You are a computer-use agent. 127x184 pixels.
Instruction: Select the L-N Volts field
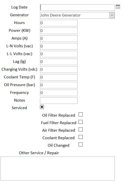tap(59, 46)
